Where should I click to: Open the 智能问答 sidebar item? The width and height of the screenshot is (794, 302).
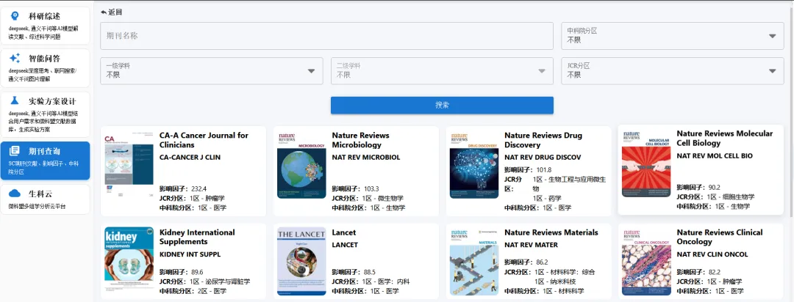coord(45,68)
